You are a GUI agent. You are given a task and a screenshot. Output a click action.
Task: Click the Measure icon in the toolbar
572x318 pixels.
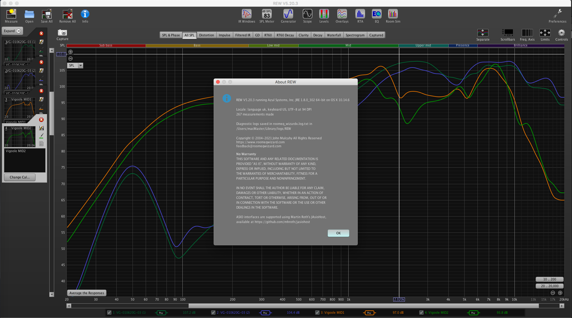coord(11,14)
